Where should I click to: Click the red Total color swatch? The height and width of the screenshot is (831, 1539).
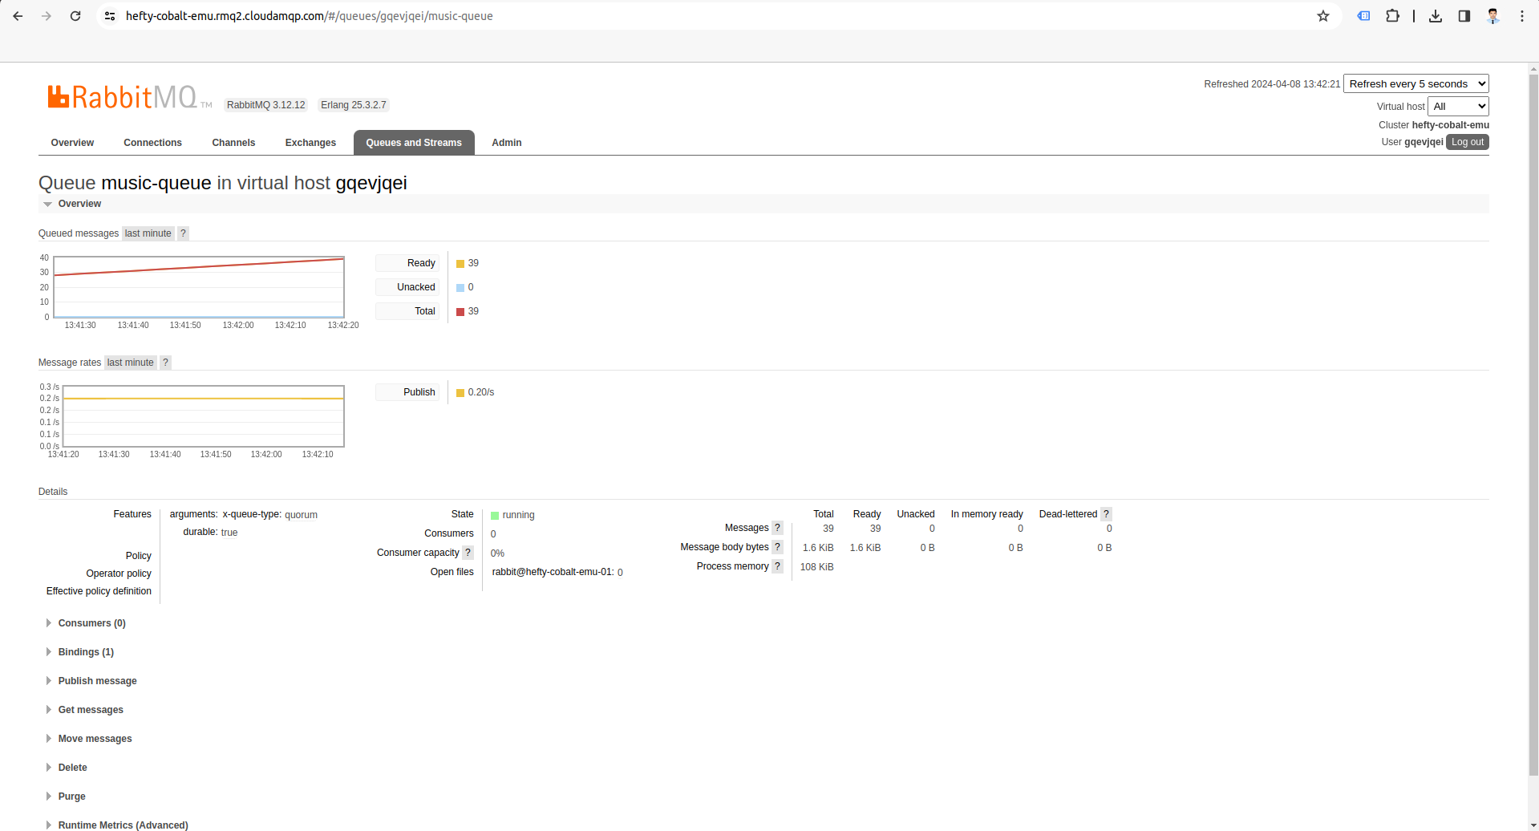click(460, 312)
